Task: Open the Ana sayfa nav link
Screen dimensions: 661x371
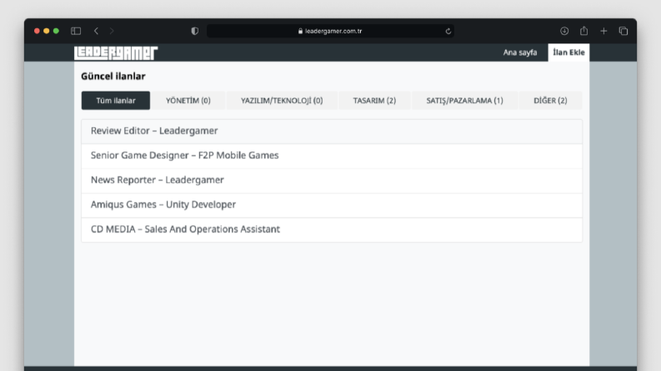Action: (x=520, y=52)
